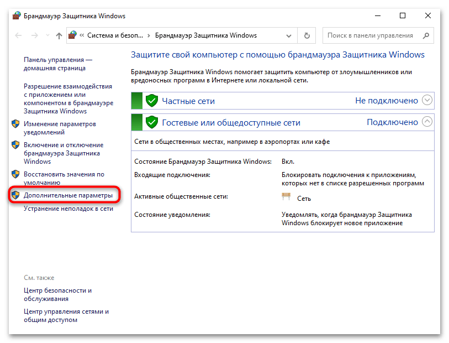Click the refresh icon near the address bar
Screen dimensions: 449x343
pos(306,35)
